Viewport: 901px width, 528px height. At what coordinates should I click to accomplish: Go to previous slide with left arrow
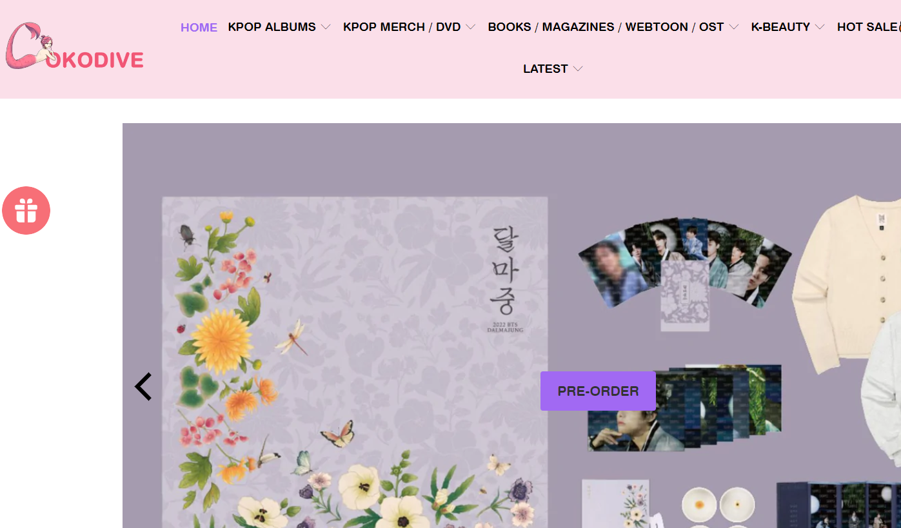coord(143,387)
